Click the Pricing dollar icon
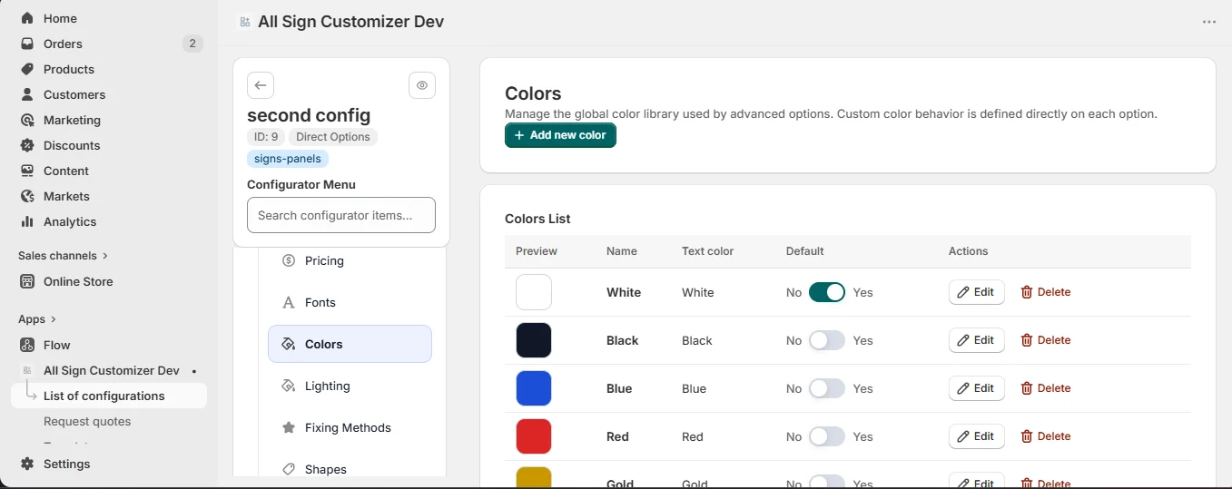Image resolution: width=1232 pixels, height=489 pixels. (x=289, y=260)
